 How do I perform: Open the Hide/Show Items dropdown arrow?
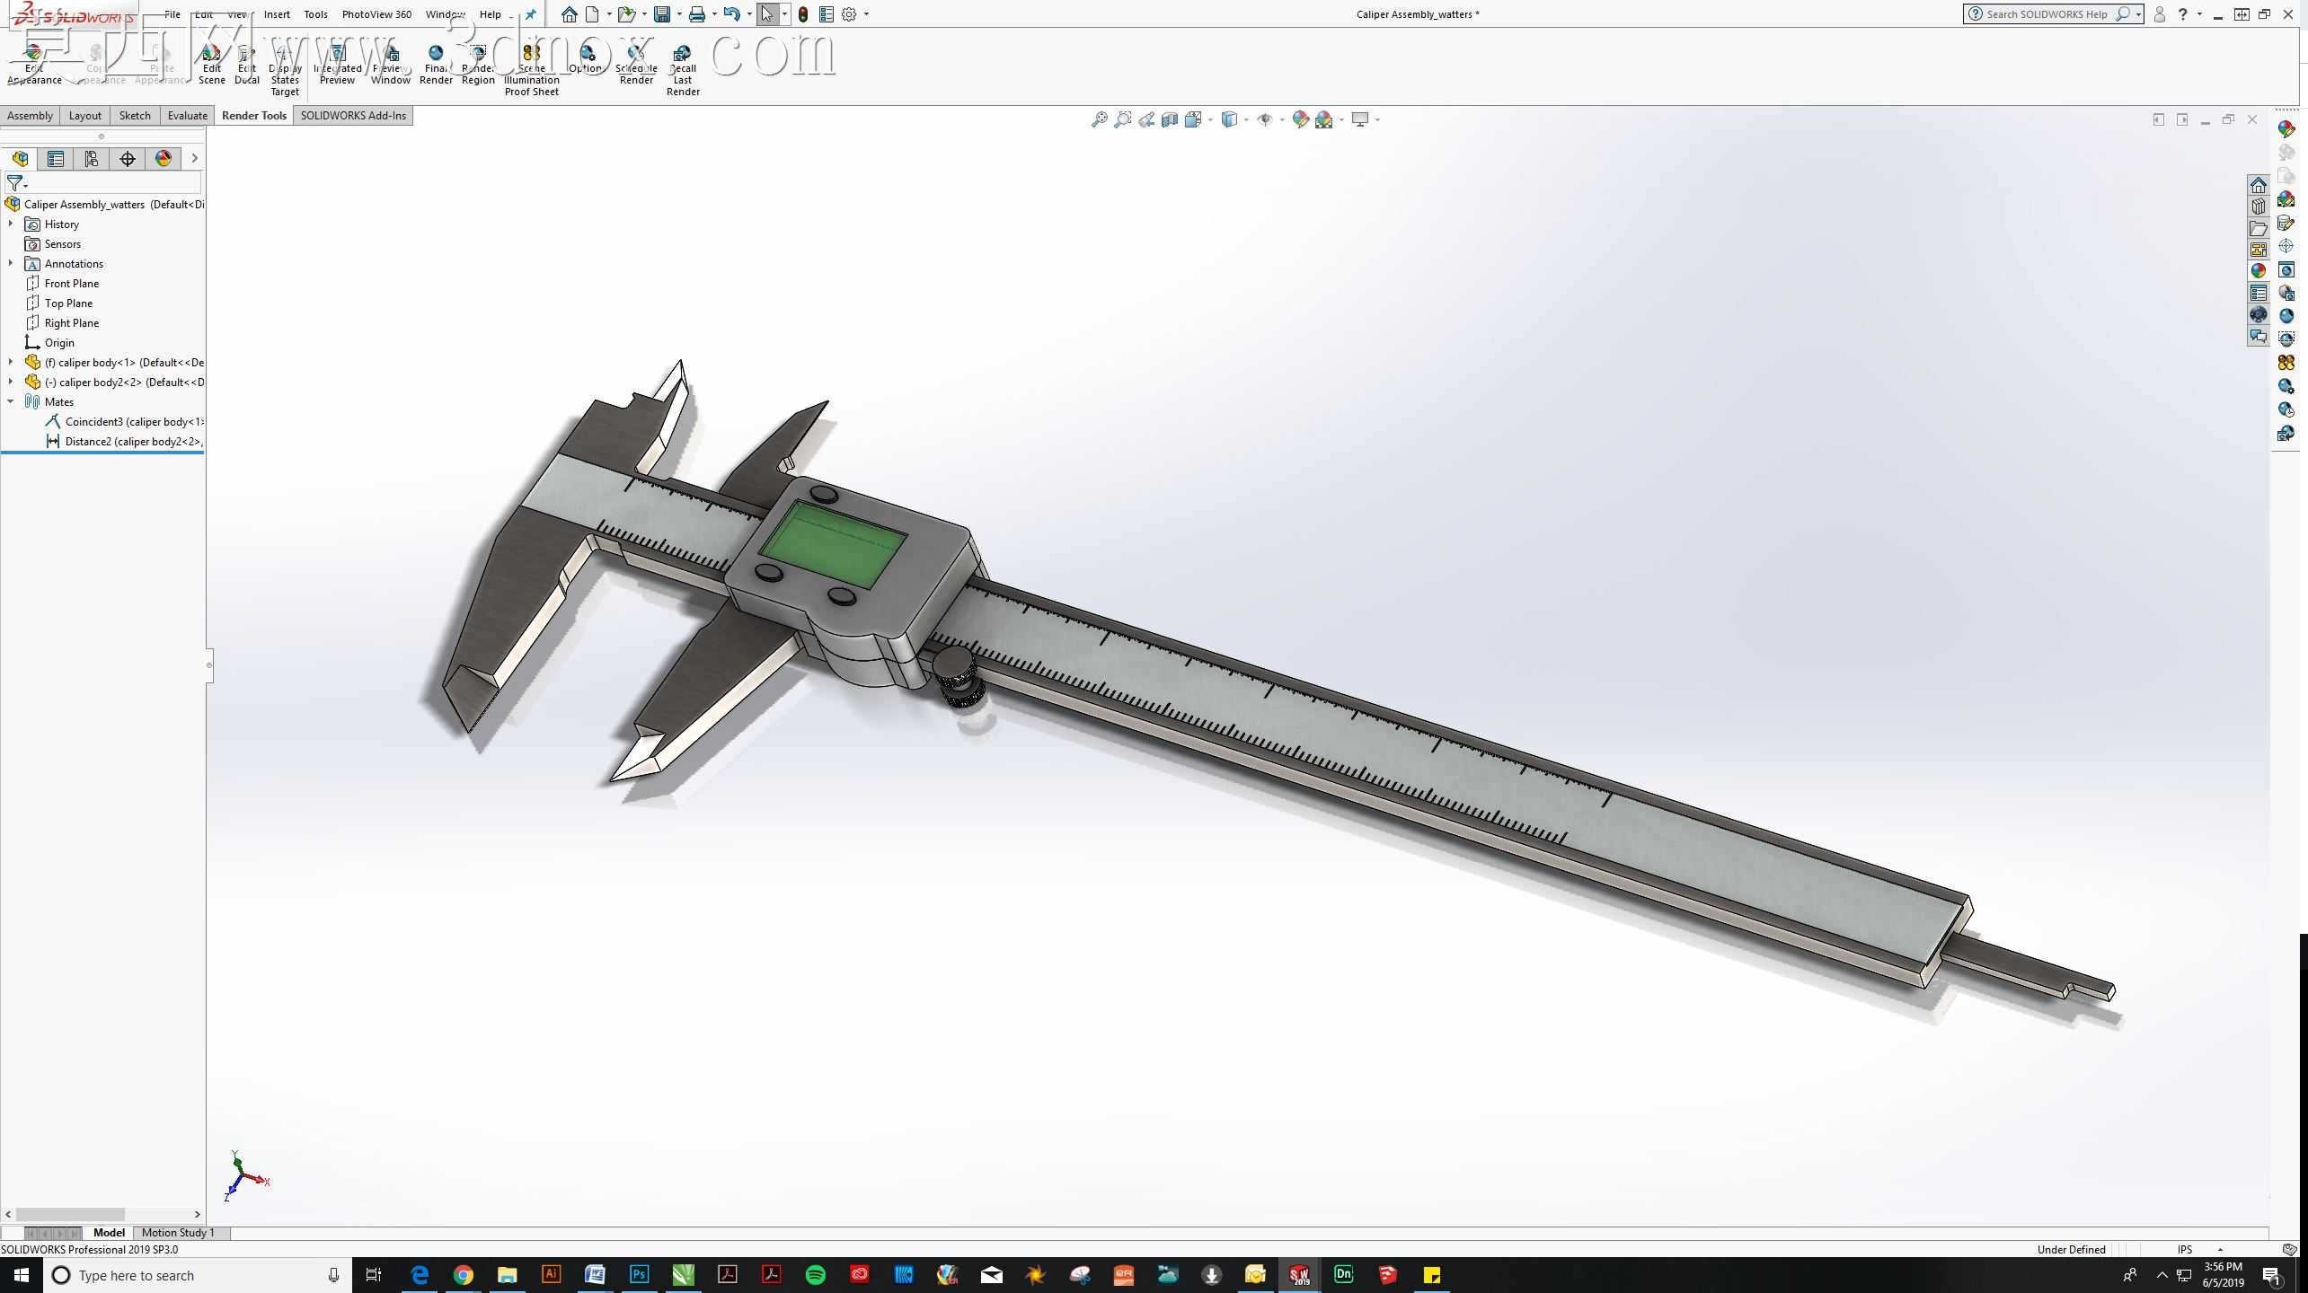point(1281,119)
